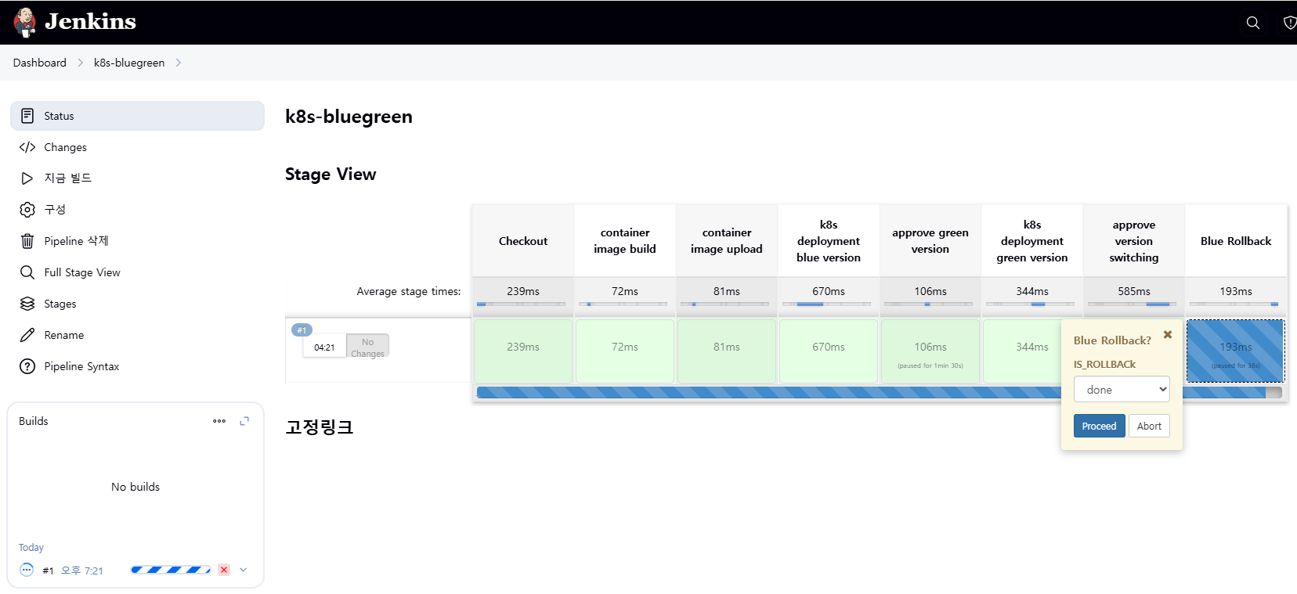Screen dimensions: 1297x594
Task: Select 구성 in the sidebar
Action: [137, 210]
